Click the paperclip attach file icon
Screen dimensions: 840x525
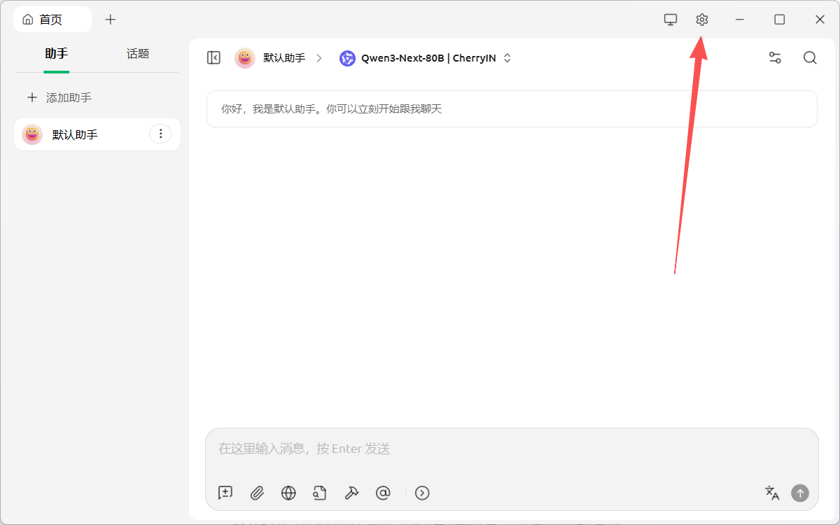click(257, 493)
